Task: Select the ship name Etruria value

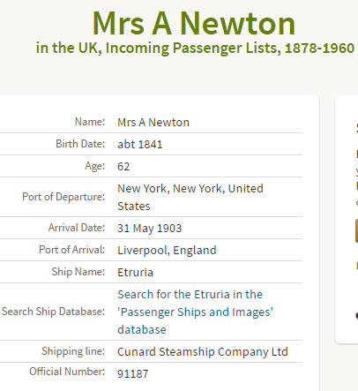Action: click(135, 272)
